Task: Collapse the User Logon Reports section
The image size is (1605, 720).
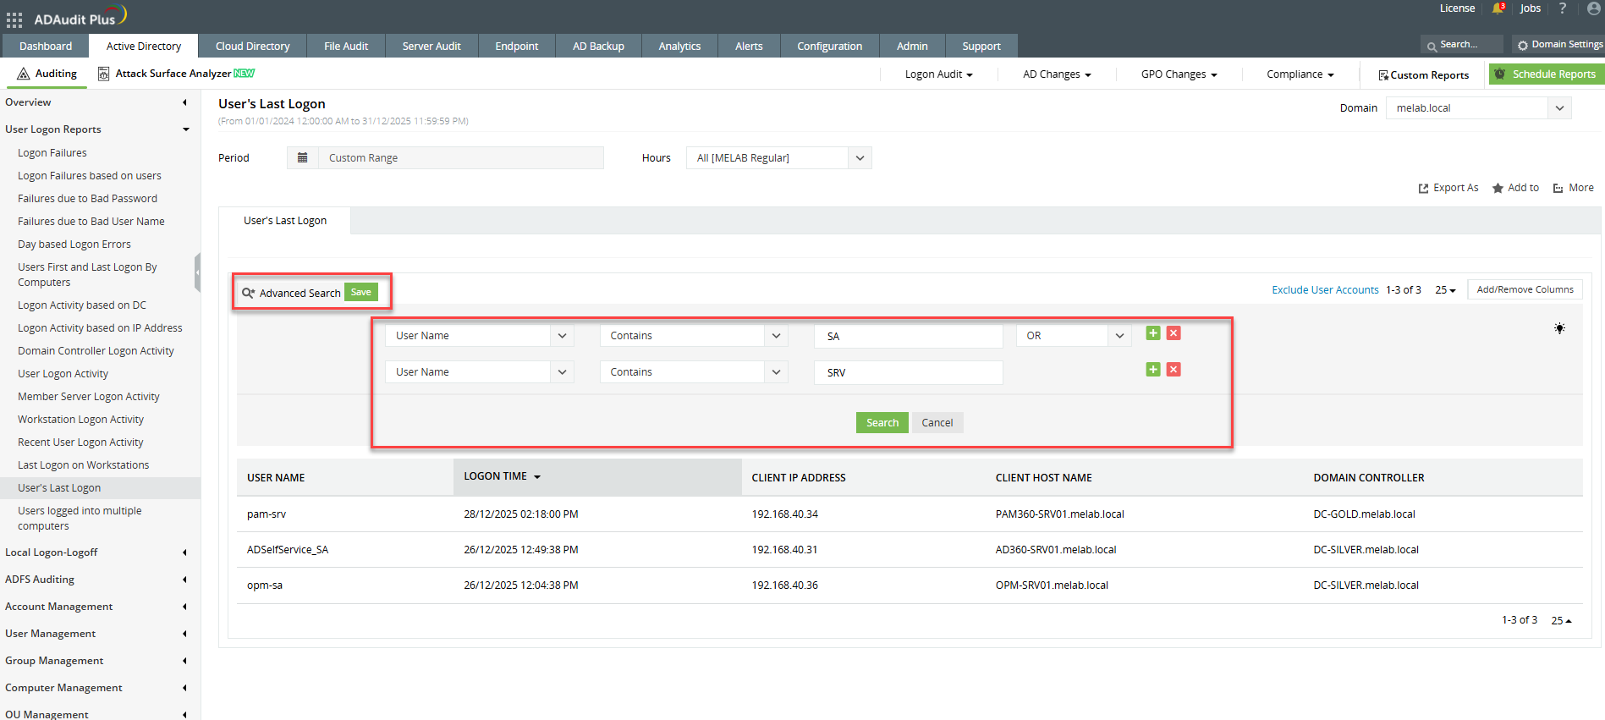Action: pyautogui.click(x=185, y=129)
